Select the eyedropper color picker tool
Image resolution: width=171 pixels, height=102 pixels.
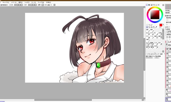point(156,27)
